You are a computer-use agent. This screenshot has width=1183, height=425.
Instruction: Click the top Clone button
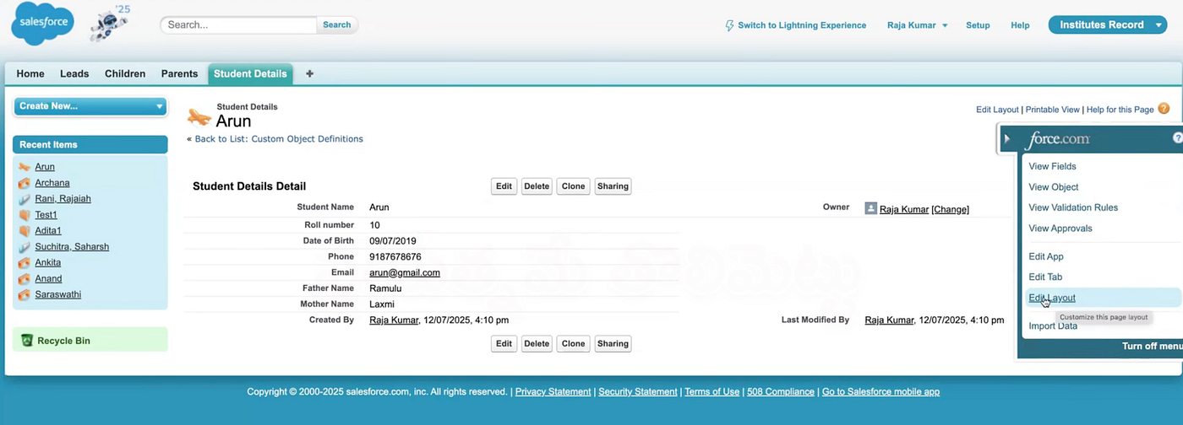coord(573,186)
